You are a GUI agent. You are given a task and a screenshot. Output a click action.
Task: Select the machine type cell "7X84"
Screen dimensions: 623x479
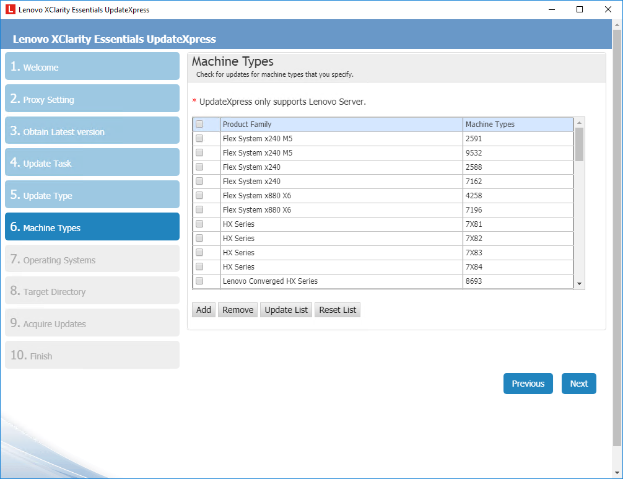518,267
